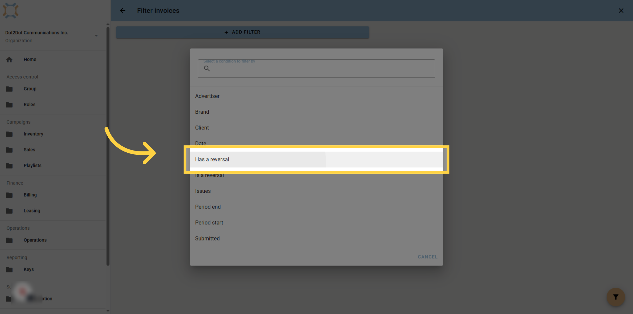Click the Operations folder icon

tap(9, 240)
